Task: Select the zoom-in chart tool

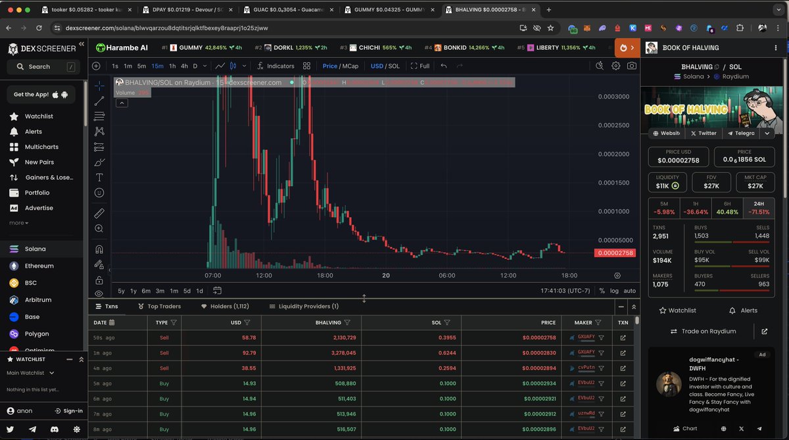Action: [x=99, y=228]
